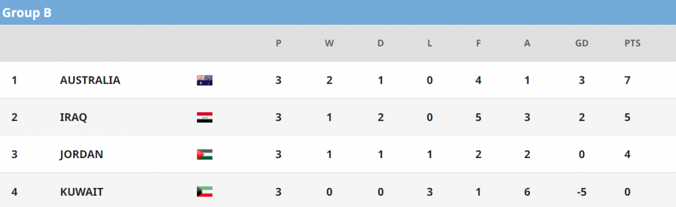Click the W column header
The height and width of the screenshot is (207, 676).
329,43
